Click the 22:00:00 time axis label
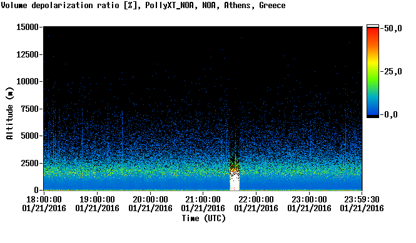Image resolution: width=416 pixels, height=243 pixels. [256, 199]
